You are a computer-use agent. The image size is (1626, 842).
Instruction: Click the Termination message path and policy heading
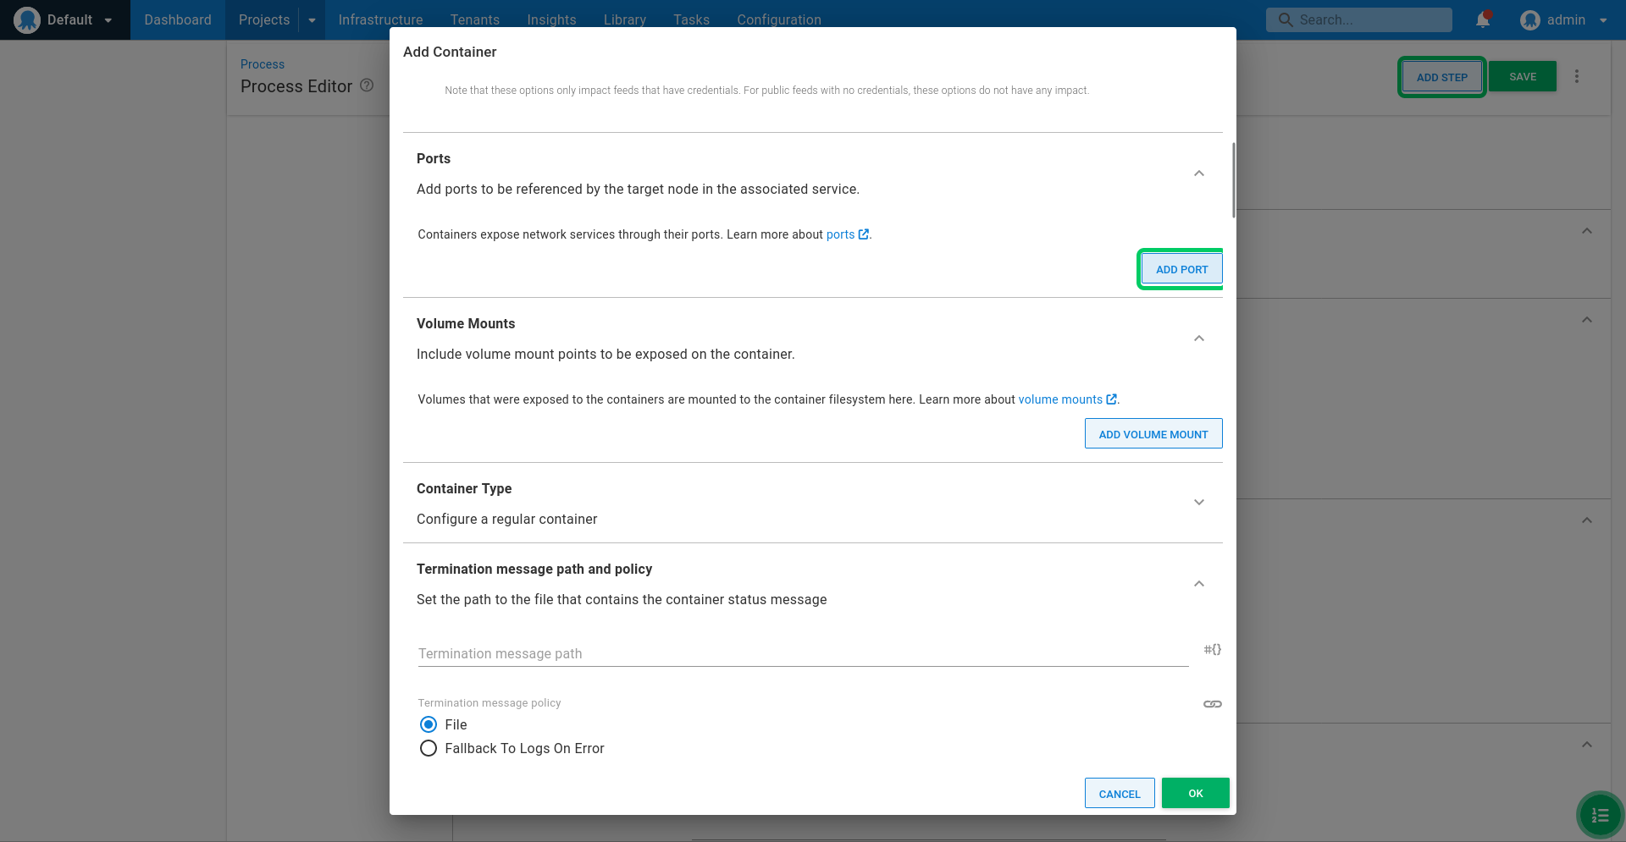point(534,569)
